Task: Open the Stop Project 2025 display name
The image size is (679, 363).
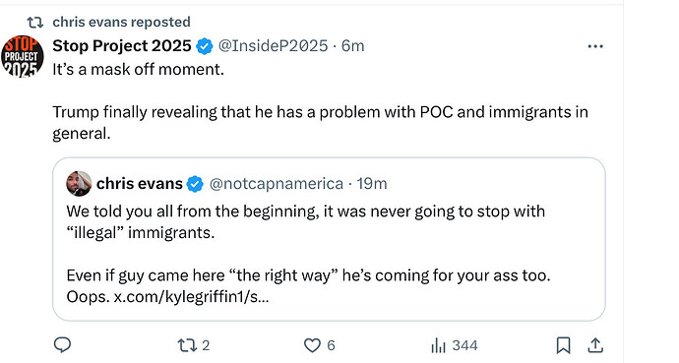Action: tap(122, 46)
